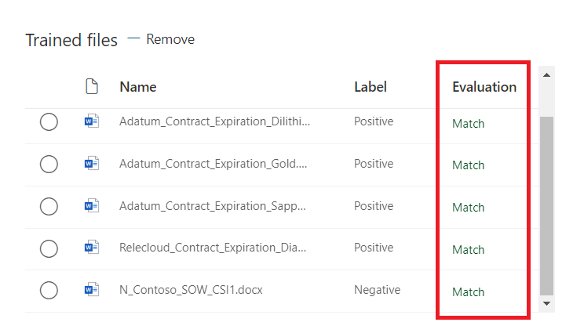Click the file type column header icon
The height and width of the screenshot is (333, 584).
point(92,87)
